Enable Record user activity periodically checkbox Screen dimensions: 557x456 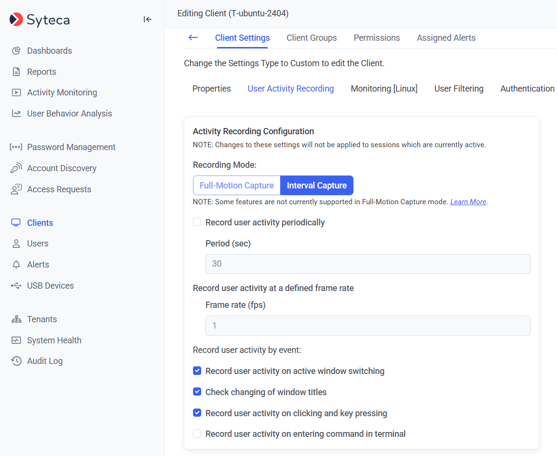tap(197, 222)
